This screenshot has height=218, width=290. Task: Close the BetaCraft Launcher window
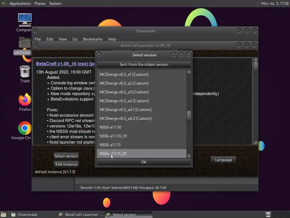pos(254,45)
